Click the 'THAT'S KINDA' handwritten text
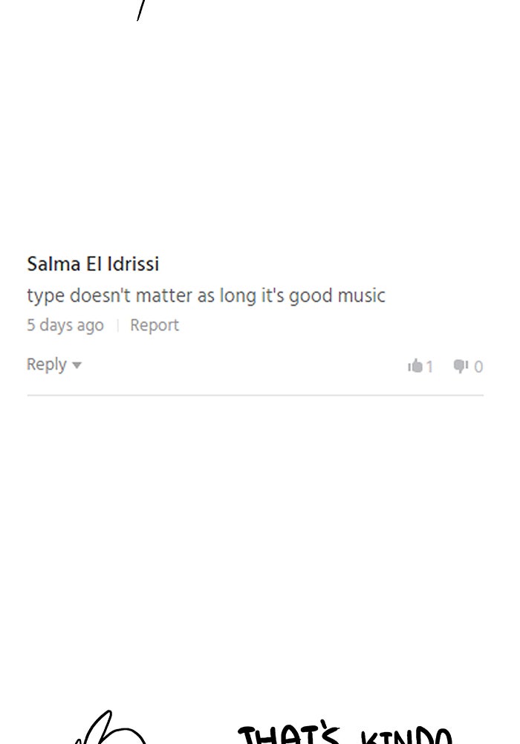Viewport: 520px width, 744px height. tap(345, 735)
